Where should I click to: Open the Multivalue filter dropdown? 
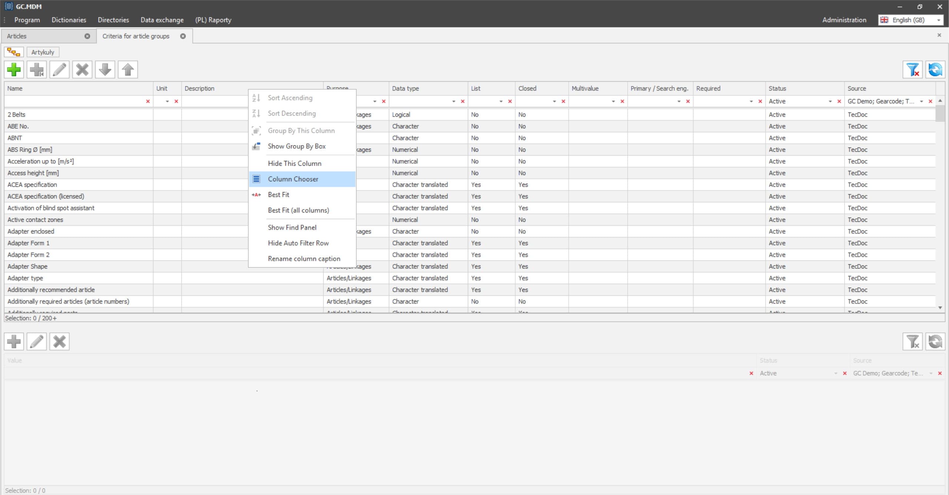614,101
